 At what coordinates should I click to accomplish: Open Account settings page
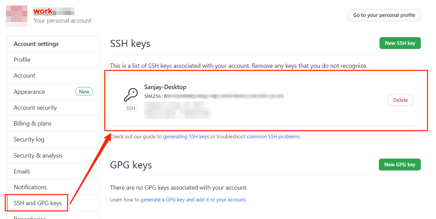24,76
